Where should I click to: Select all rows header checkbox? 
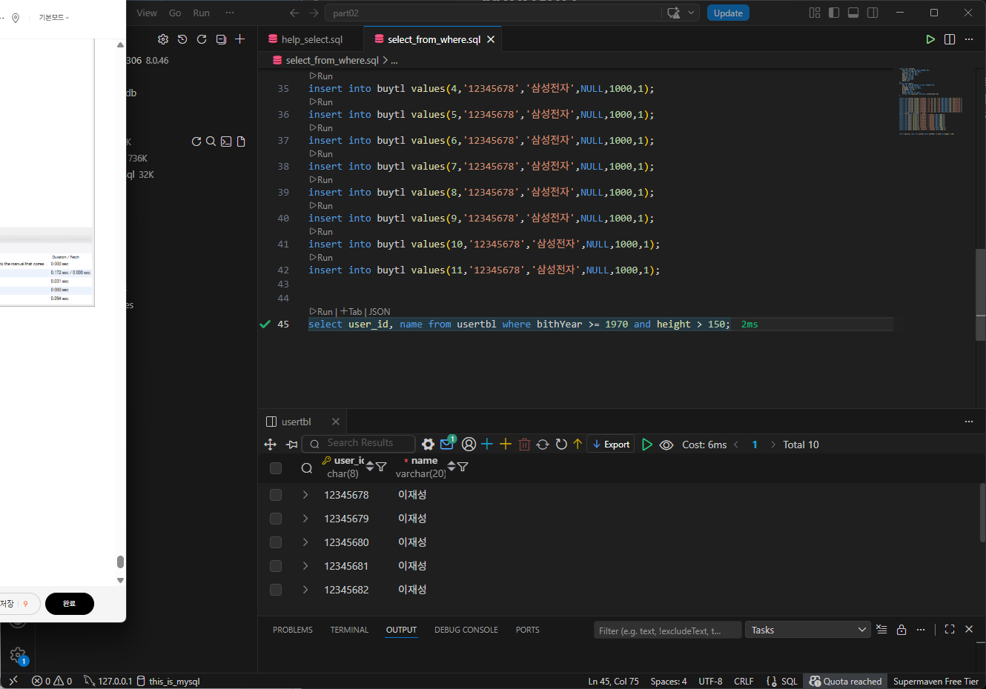click(276, 468)
